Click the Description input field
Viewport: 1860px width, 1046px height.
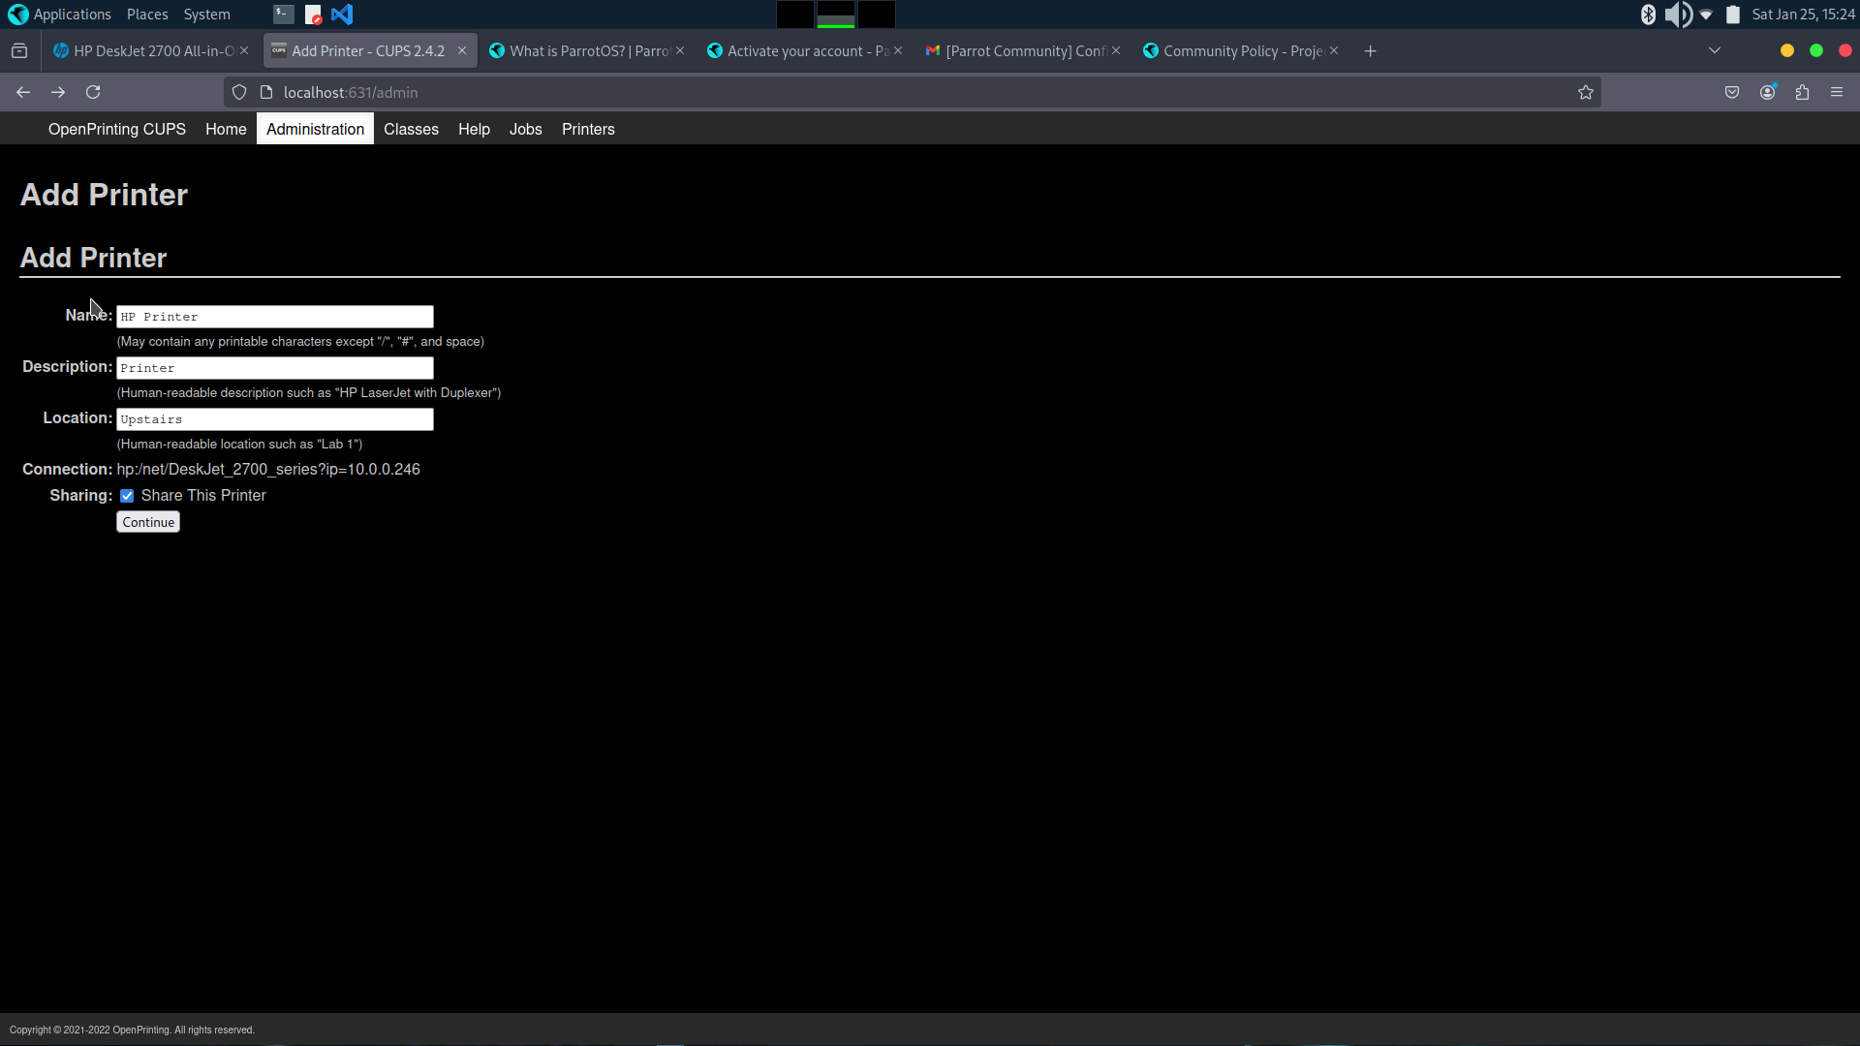pyautogui.click(x=275, y=368)
